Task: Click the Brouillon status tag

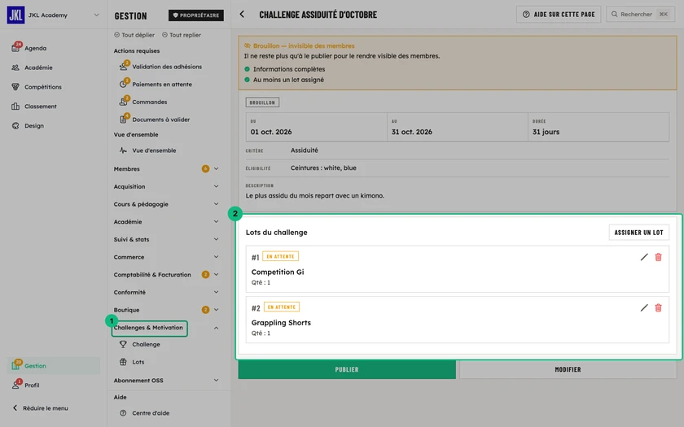Action: coord(262,102)
